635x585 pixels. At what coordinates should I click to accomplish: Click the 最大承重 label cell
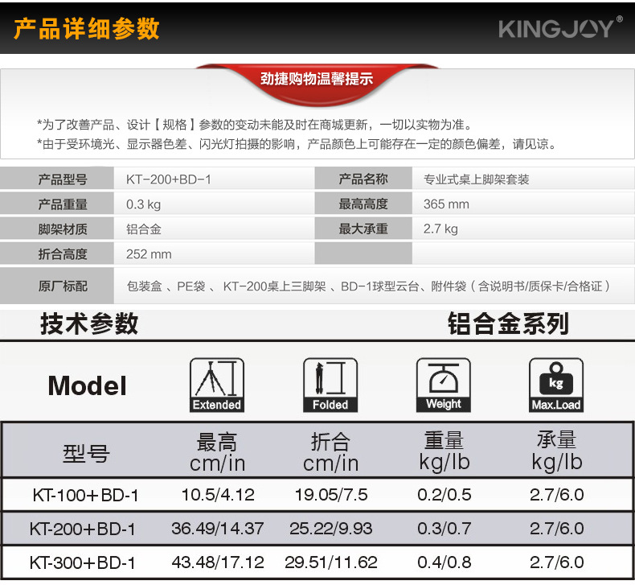pyautogui.click(x=363, y=229)
